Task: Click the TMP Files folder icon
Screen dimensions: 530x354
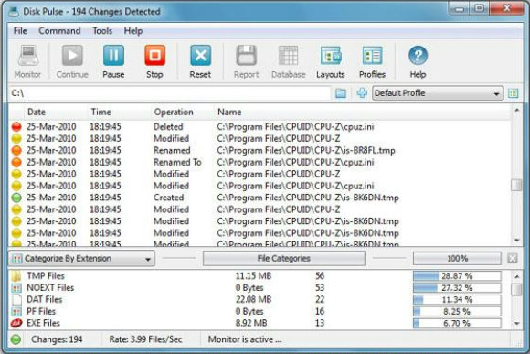Action: click(16, 276)
